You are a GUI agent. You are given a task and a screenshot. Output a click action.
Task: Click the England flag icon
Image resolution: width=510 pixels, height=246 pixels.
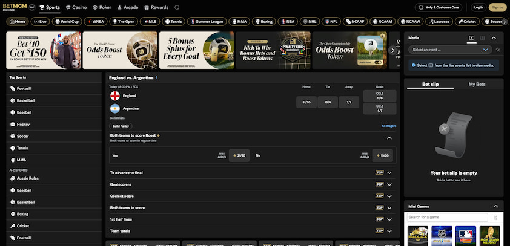pos(115,95)
